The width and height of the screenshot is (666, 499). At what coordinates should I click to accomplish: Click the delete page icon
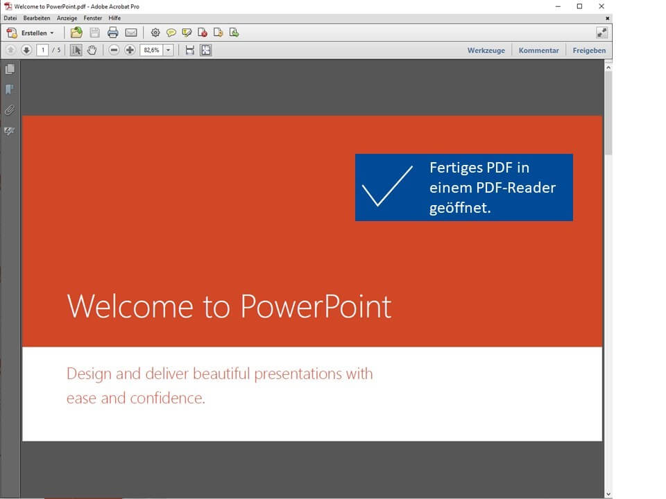(x=203, y=33)
